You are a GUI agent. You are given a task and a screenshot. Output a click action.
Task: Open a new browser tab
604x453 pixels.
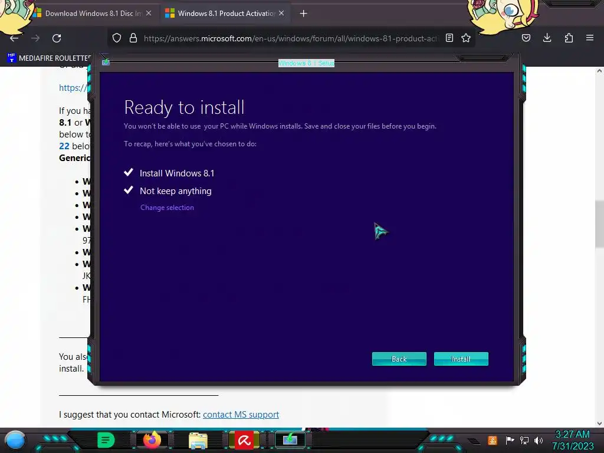pos(303,14)
